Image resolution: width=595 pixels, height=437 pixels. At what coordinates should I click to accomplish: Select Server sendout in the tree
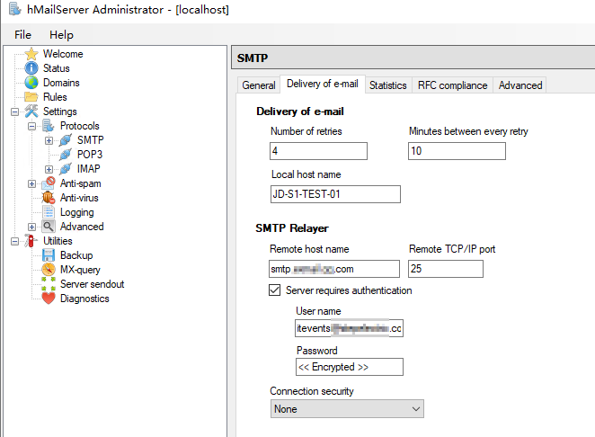click(x=93, y=284)
